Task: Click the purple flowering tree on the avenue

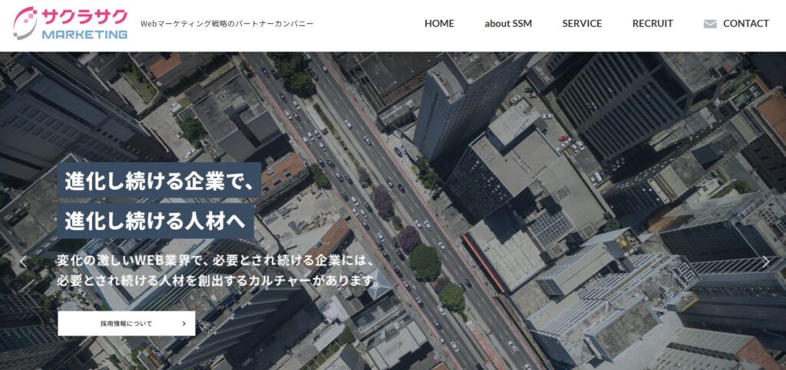Action: coord(383,201)
